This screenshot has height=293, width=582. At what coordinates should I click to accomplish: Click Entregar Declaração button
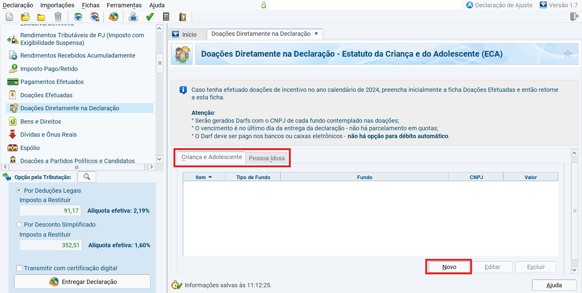tap(82, 282)
